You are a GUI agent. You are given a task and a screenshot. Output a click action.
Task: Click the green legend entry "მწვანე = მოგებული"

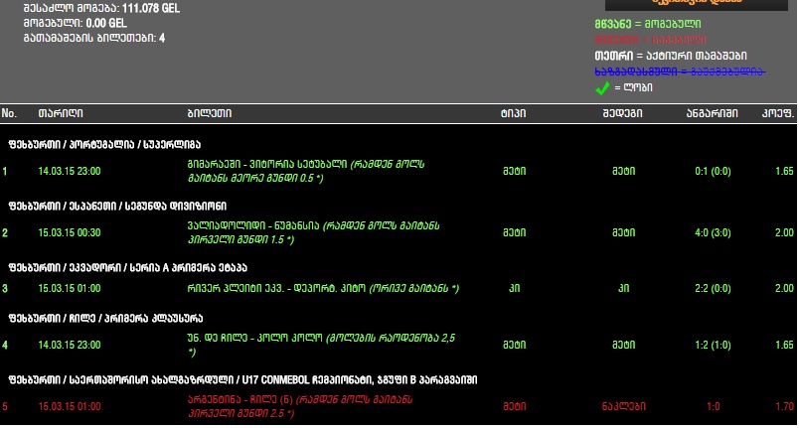(648, 24)
